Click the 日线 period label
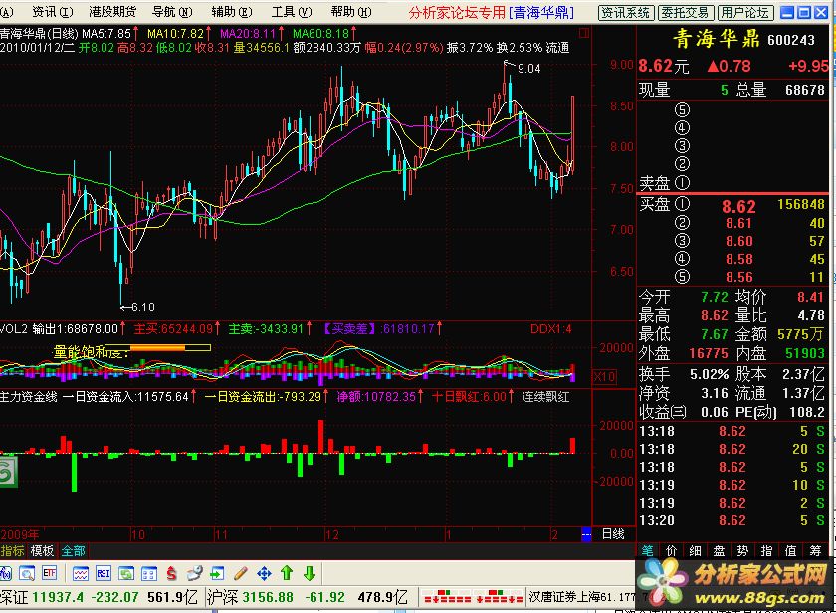The width and height of the screenshot is (836, 613). [x=613, y=534]
